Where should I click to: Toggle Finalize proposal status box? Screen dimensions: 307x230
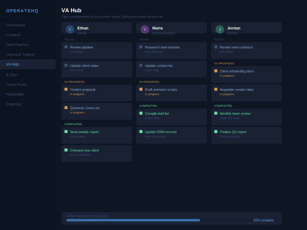click(x=66, y=89)
